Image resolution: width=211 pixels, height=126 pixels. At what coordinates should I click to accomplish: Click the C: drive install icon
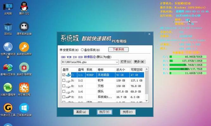(x=68, y=75)
